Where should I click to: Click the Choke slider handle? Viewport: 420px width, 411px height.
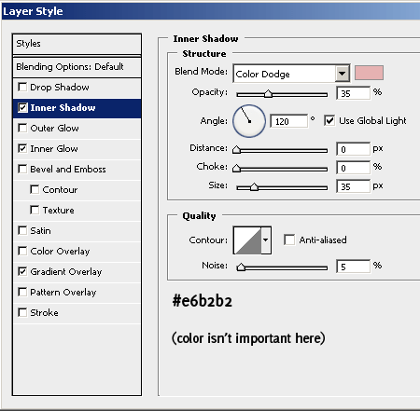point(236,168)
